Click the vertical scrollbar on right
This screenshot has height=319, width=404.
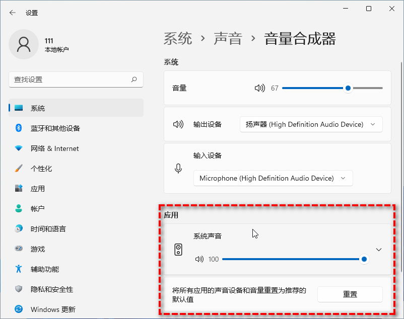pos(401,167)
